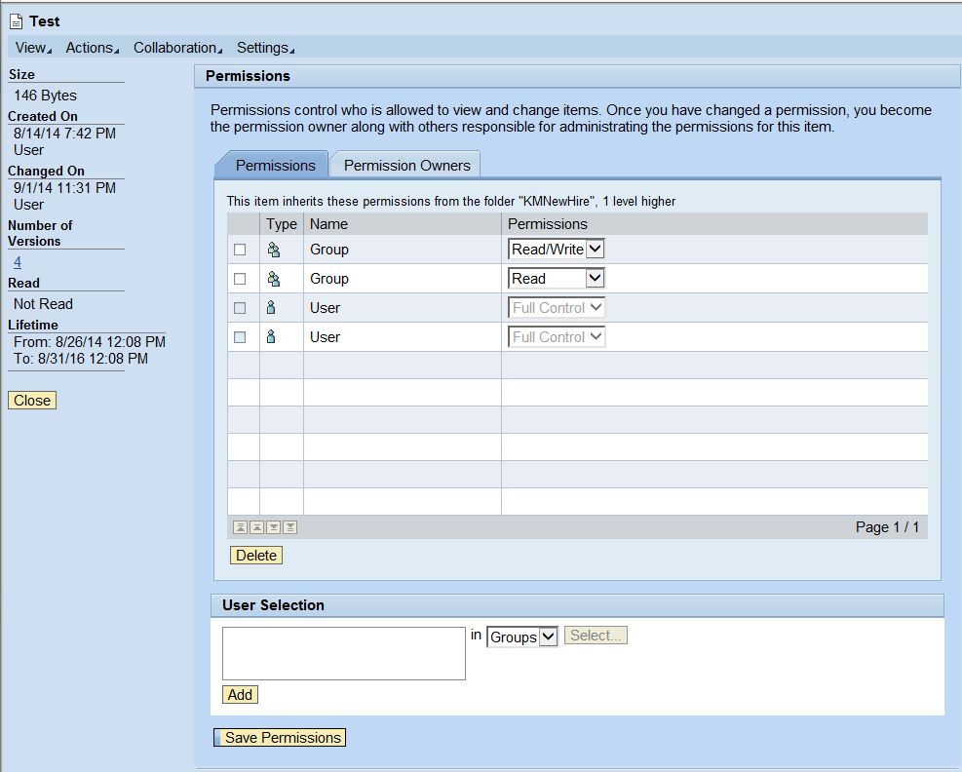Check the first Full Control user checkbox
Screen dimensions: 962x772
click(x=240, y=308)
